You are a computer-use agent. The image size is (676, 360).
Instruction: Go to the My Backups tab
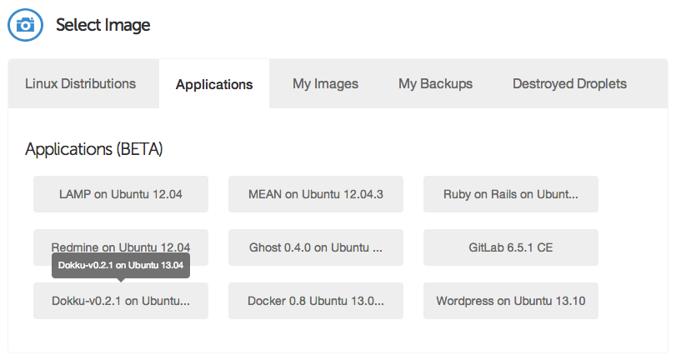435,83
